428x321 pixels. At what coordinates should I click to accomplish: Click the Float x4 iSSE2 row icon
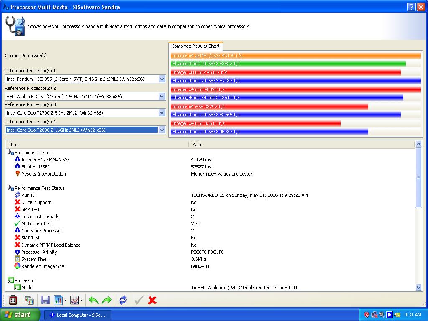point(18,166)
